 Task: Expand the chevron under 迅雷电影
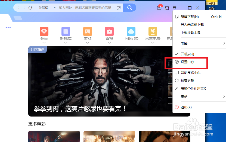153,43
